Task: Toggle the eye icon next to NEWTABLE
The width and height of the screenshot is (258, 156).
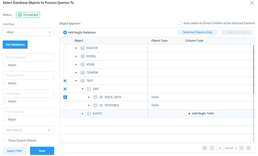Action: tap(101, 105)
